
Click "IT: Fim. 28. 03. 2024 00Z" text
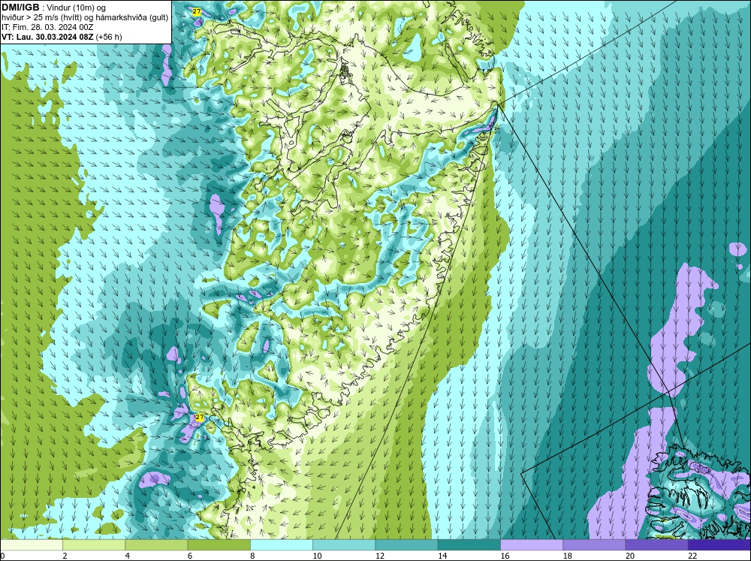(x=47, y=27)
